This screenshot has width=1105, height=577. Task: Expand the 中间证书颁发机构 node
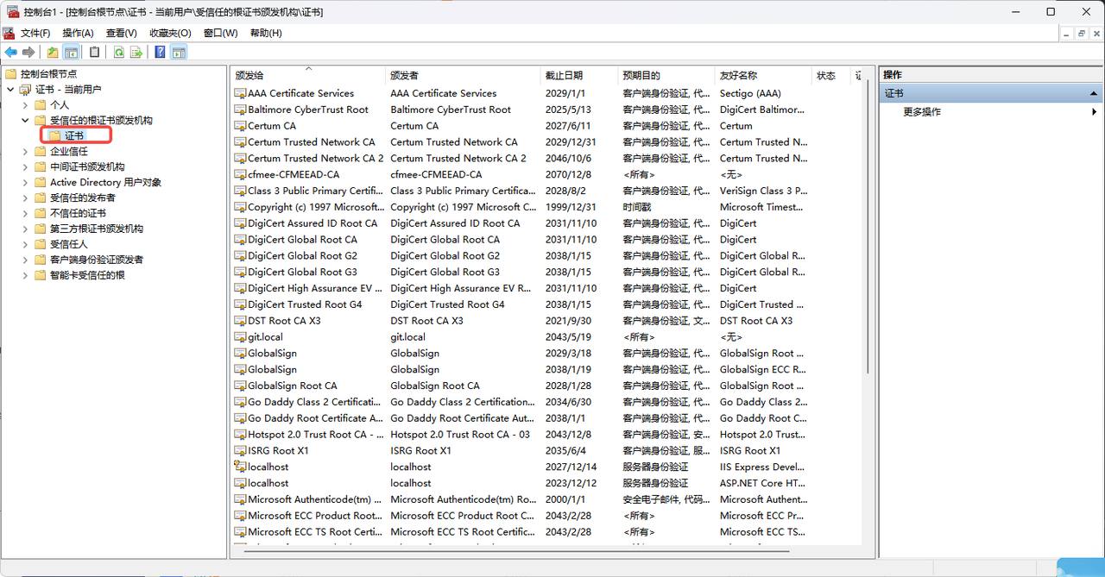coord(25,167)
